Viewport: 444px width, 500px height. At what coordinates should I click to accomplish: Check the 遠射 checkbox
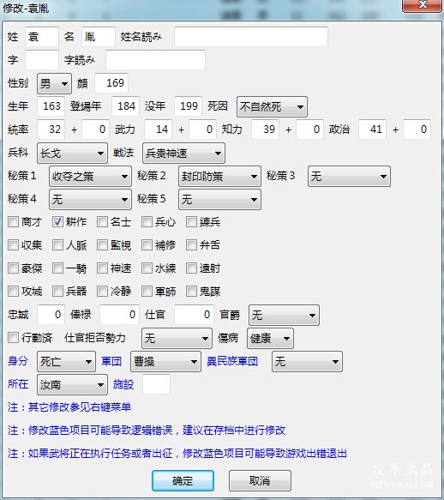[191, 268]
